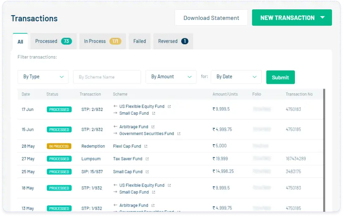Screen dimensions: 343x216
Task: Open the Failed transactions tab
Action: [x=139, y=41]
